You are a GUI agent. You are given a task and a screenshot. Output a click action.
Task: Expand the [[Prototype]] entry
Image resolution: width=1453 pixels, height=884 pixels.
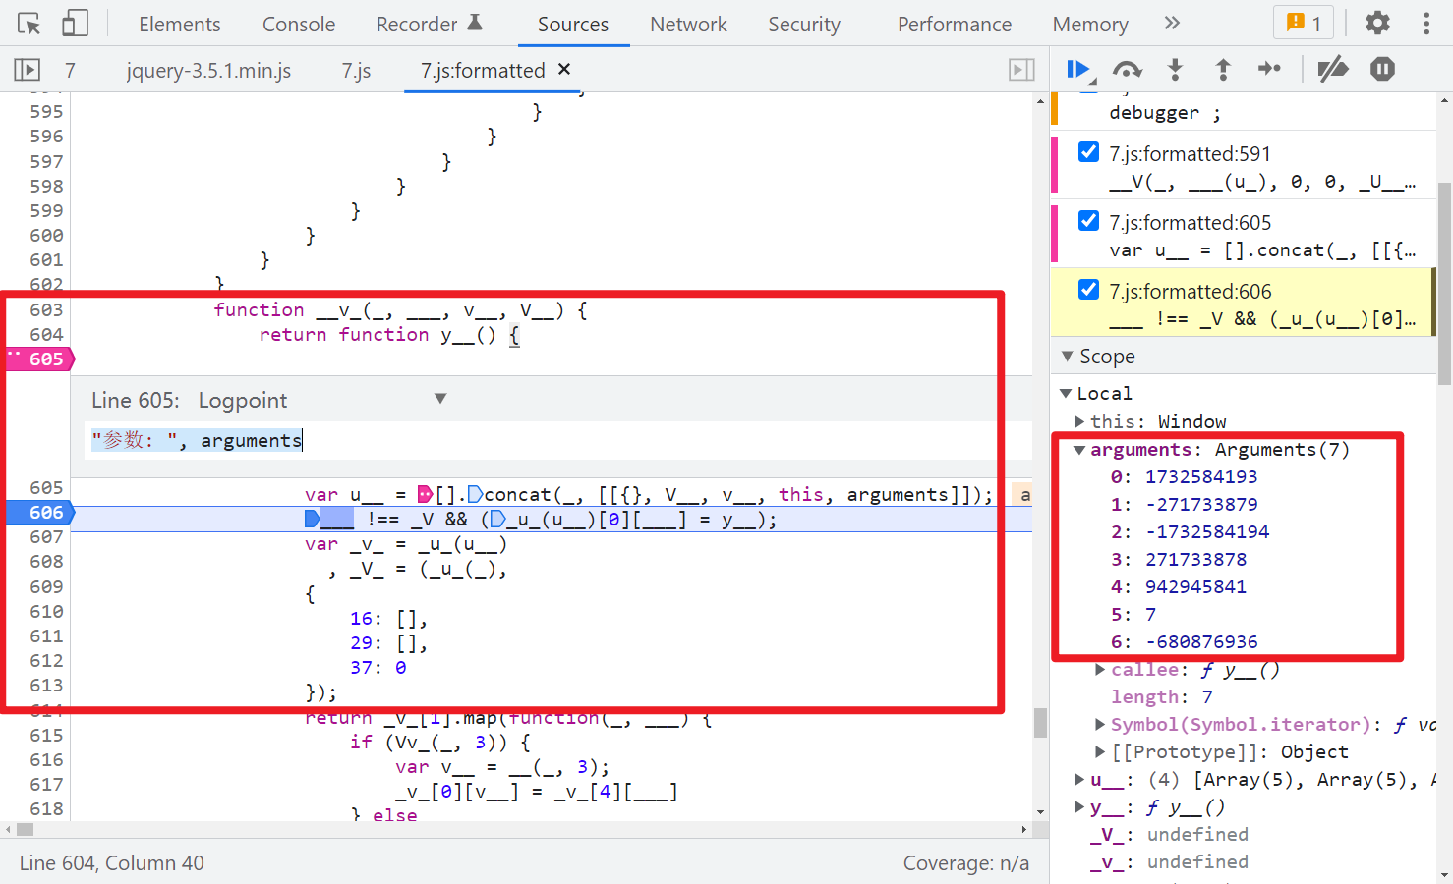click(x=1101, y=752)
